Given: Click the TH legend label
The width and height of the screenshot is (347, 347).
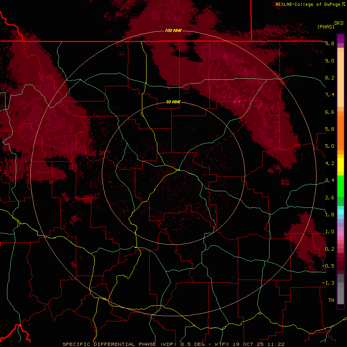Looking at the screenshot, I should point(331,300).
